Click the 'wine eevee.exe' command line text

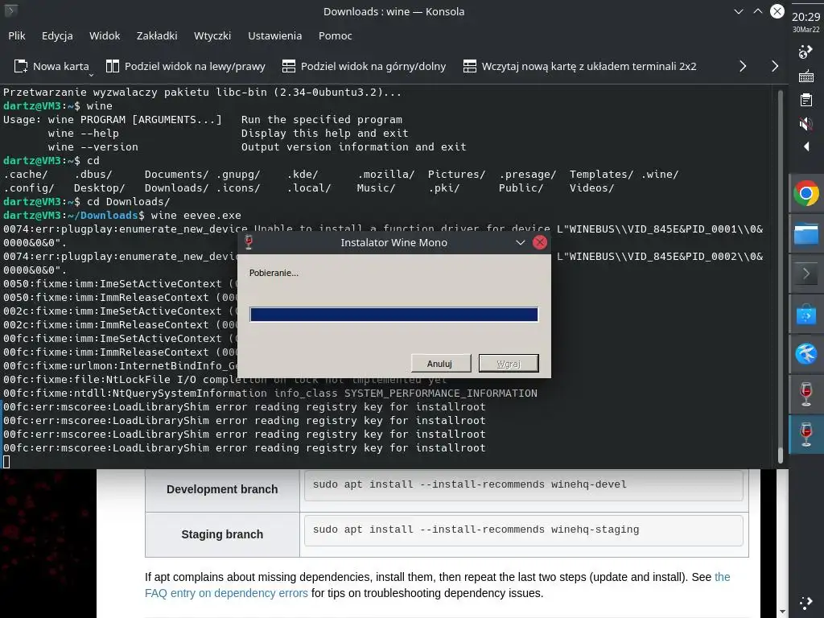[196, 216]
